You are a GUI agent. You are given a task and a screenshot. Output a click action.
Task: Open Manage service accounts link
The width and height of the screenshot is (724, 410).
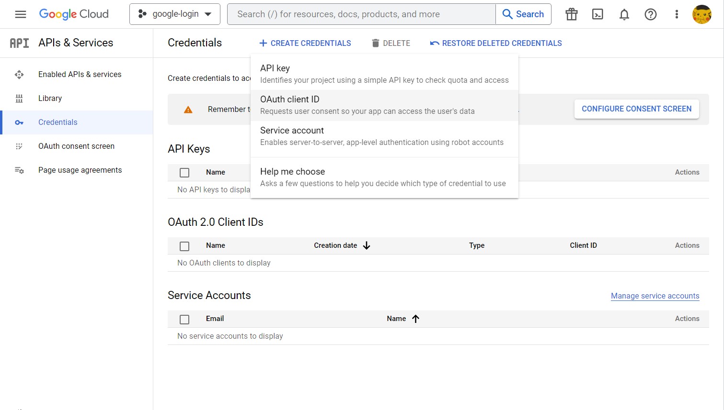click(x=655, y=296)
